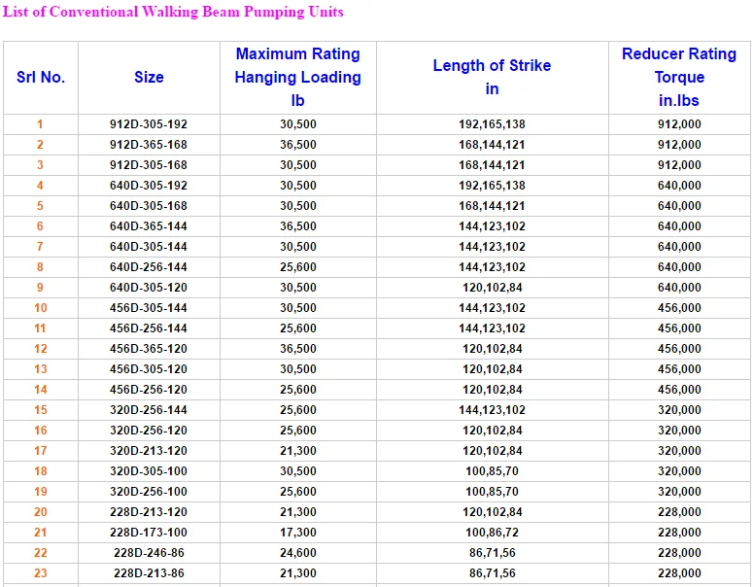The width and height of the screenshot is (754, 587).
Task: Click the size cell 456D-365-120
Action: pyautogui.click(x=149, y=349)
